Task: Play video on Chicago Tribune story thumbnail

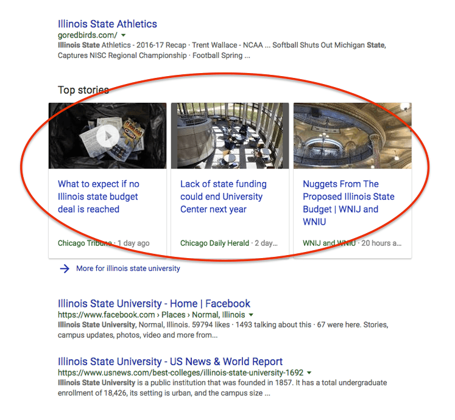Action: tap(108, 136)
